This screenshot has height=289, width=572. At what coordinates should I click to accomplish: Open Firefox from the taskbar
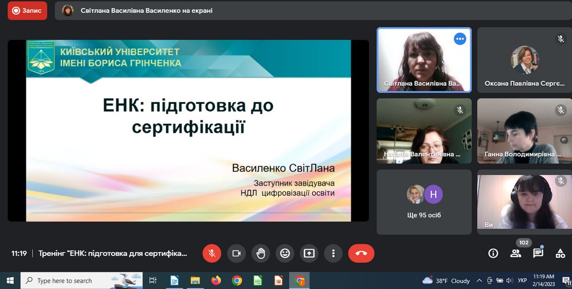pos(216,281)
